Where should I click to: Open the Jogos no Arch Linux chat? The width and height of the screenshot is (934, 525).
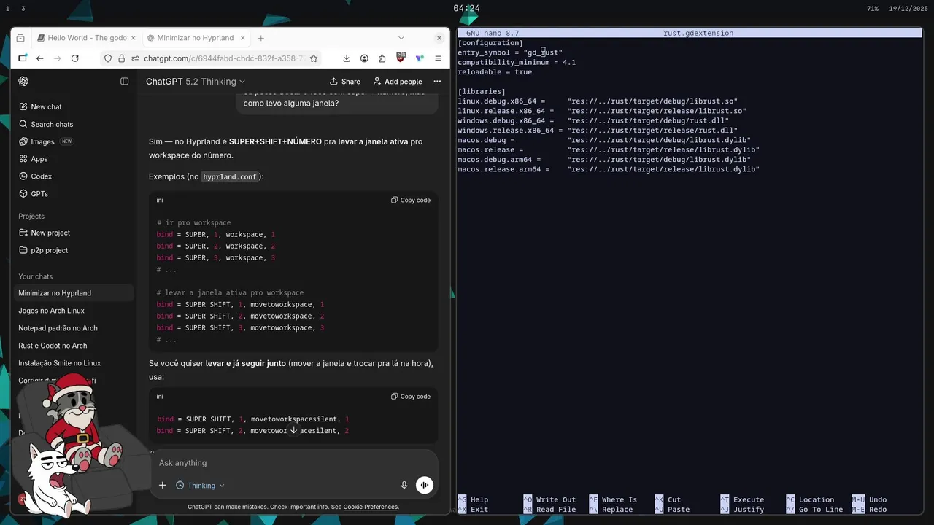point(51,311)
